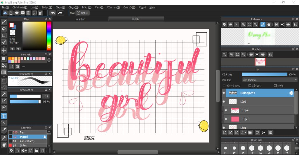
Task: Click the rainbow hue slider bar
Action: (49, 36)
